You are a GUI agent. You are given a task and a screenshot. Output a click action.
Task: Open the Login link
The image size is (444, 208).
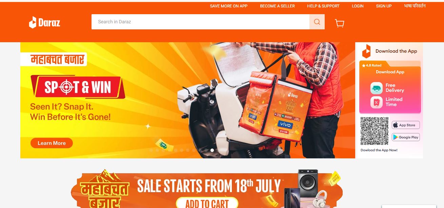click(x=358, y=6)
